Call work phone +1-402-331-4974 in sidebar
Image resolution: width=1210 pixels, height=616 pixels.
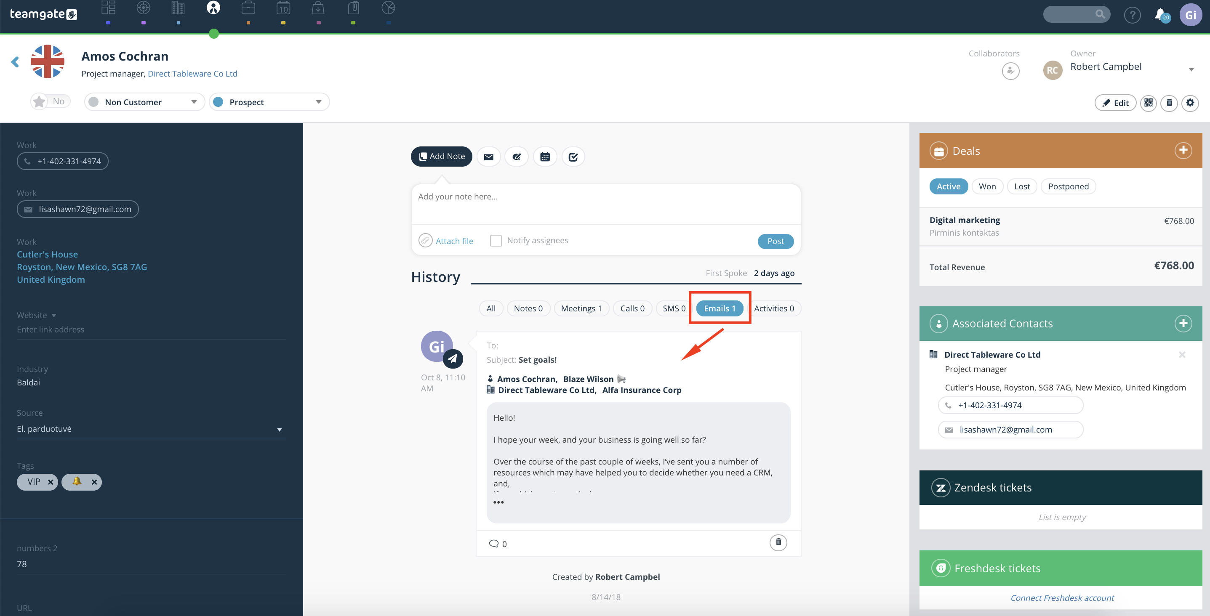tap(62, 161)
